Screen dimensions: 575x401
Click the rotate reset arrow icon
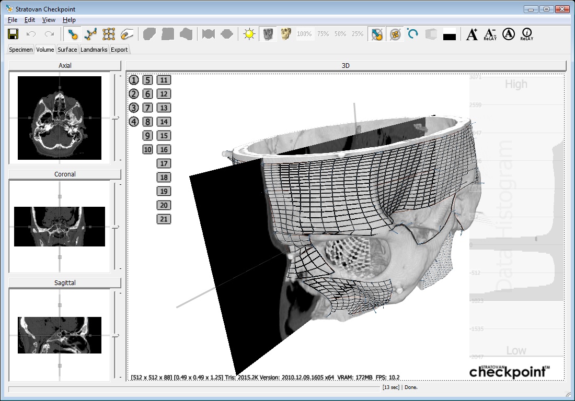(413, 34)
